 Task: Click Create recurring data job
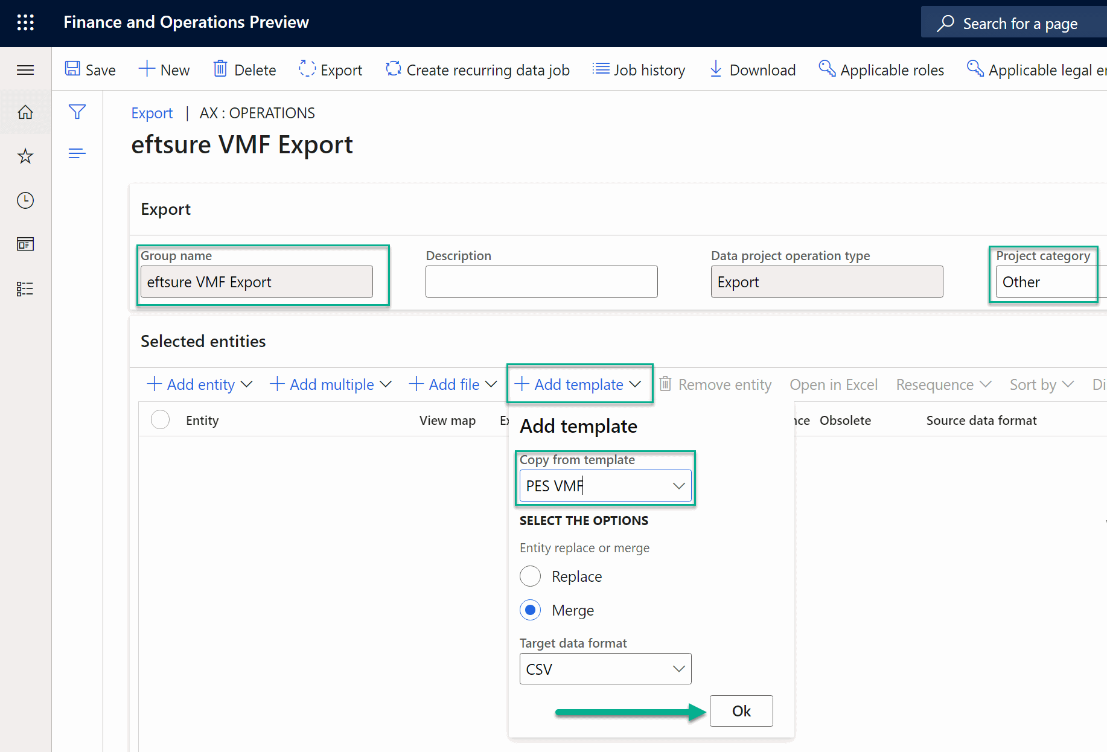point(477,70)
